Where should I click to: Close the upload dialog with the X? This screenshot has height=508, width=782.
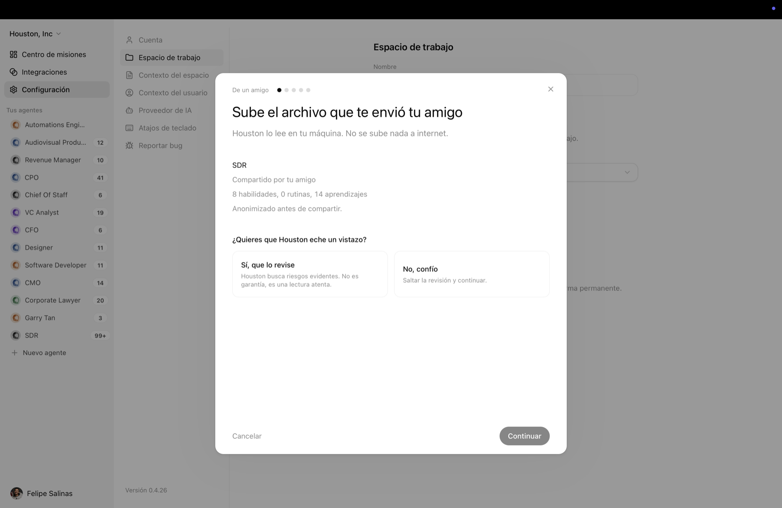tap(550, 89)
